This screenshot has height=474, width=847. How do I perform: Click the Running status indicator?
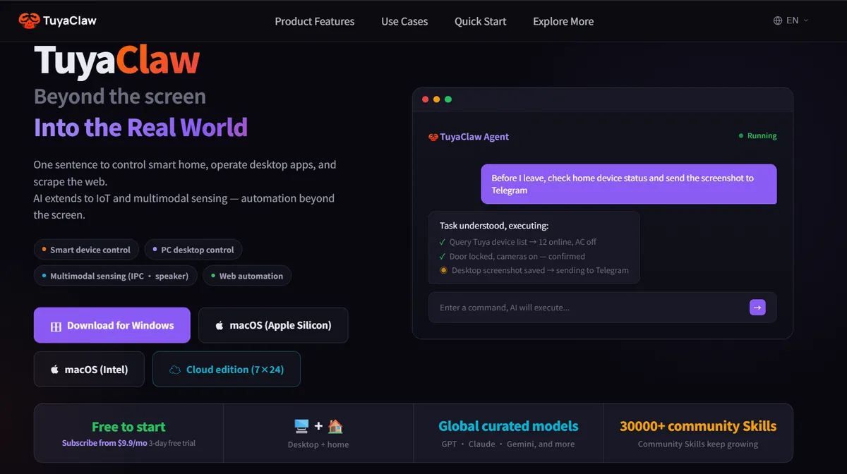point(757,135)
